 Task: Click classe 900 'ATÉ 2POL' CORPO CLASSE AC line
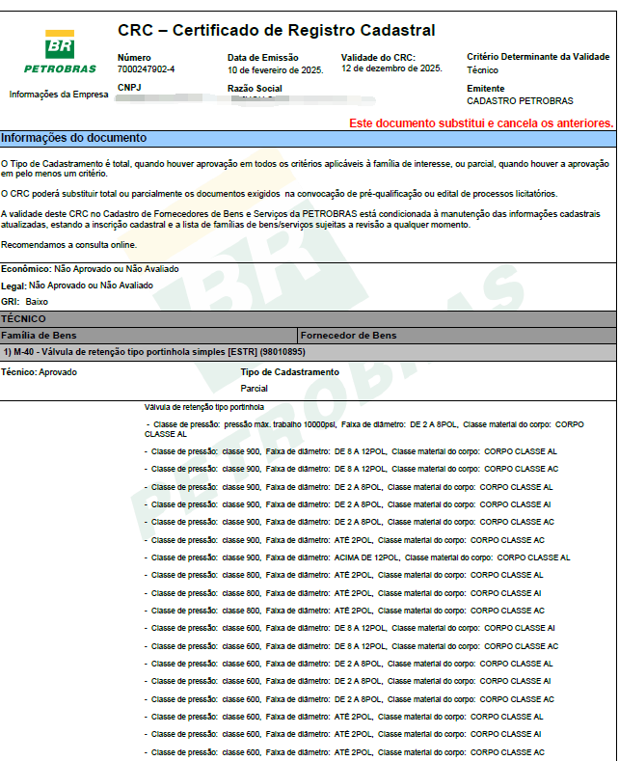click(x=344, y=540)
